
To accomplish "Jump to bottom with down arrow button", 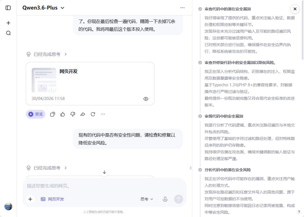I will coord(104,172).
